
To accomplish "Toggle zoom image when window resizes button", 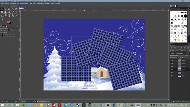I will pos(169,10).
